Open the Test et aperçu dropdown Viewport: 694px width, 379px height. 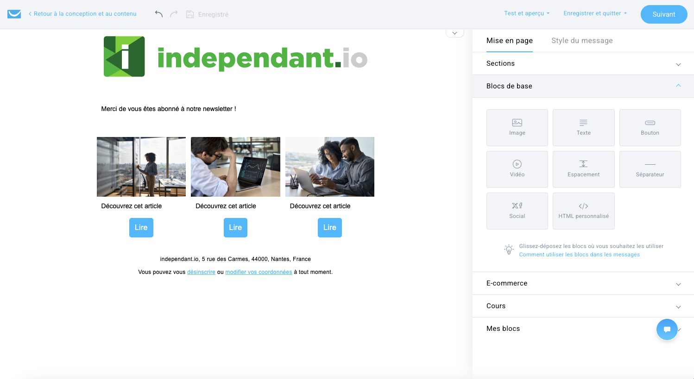[527, 13]
